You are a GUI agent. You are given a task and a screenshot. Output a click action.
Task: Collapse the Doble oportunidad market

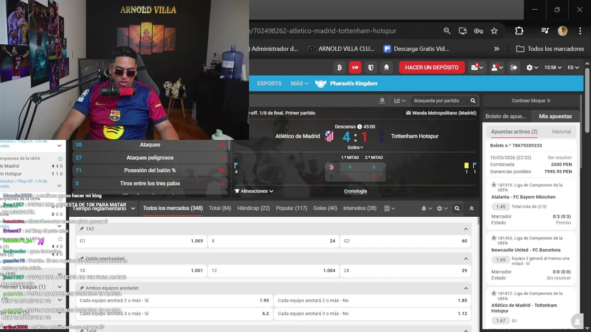(466, 259)
